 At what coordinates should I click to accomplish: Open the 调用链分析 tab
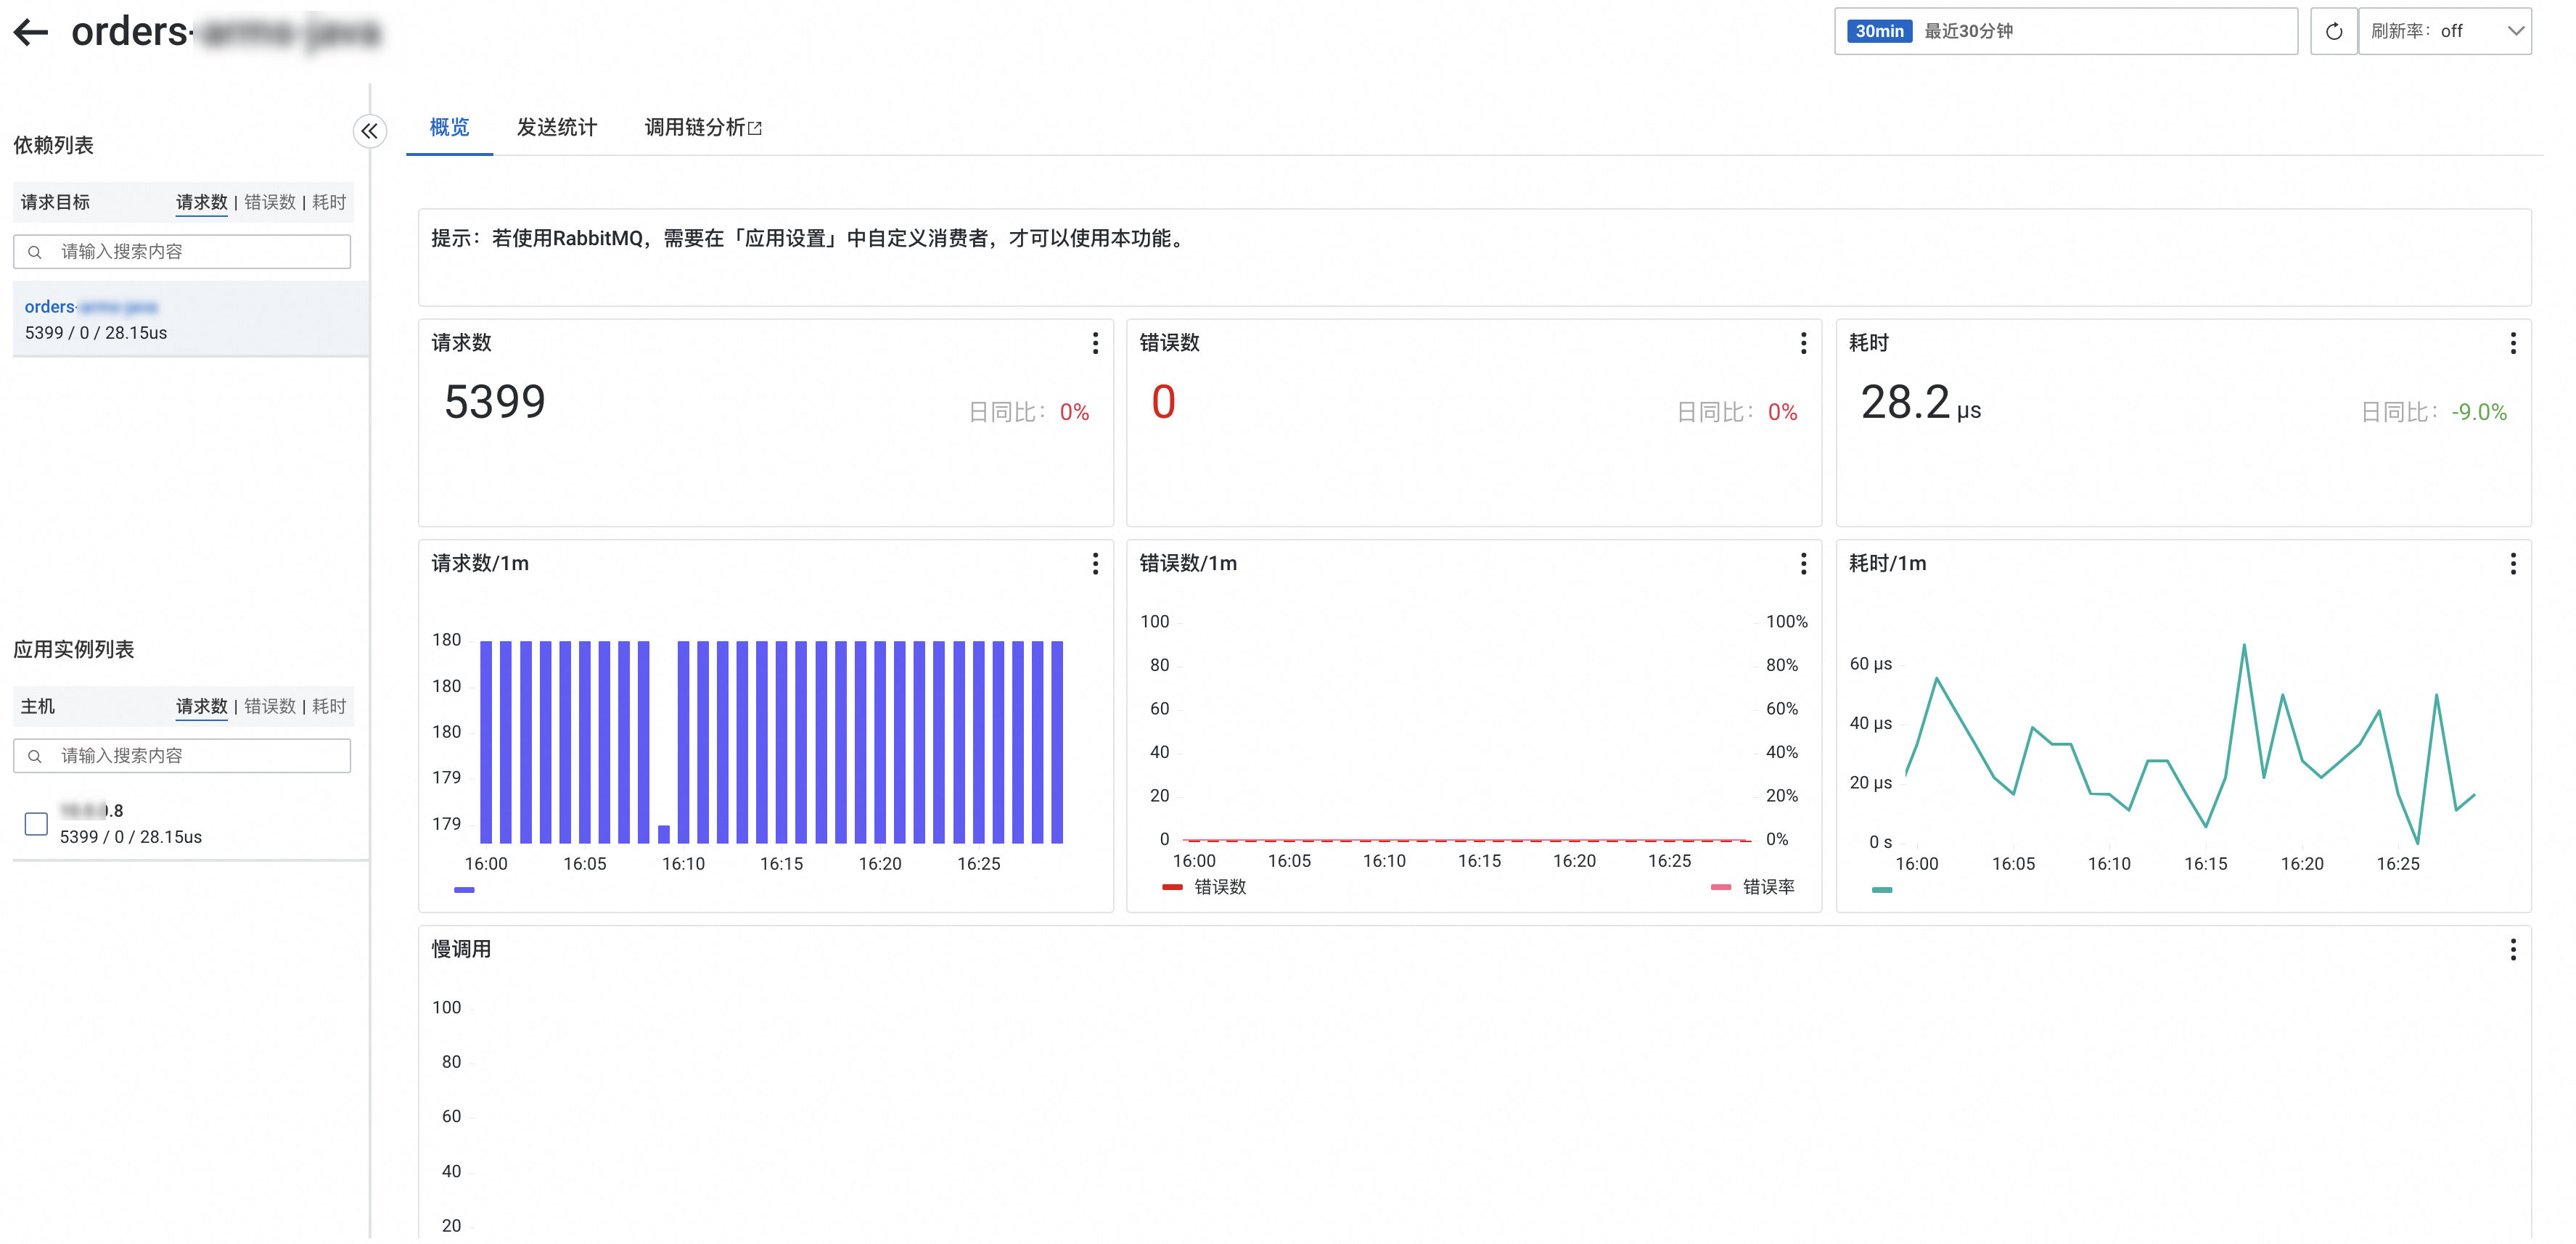[x=702, y=127]
